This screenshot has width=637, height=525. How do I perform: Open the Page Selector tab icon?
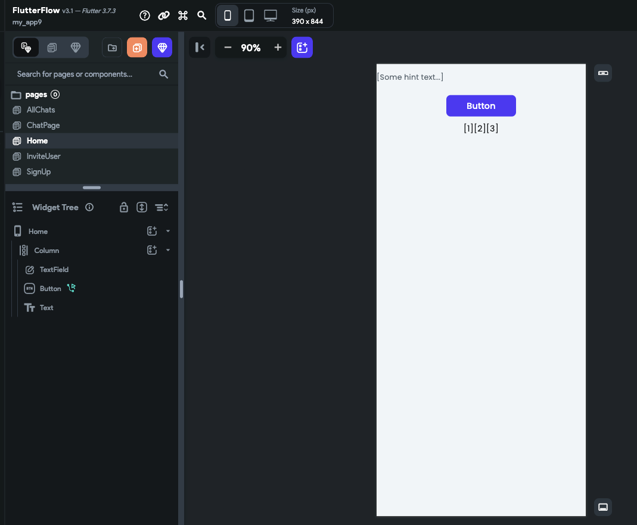pos(26,48)
